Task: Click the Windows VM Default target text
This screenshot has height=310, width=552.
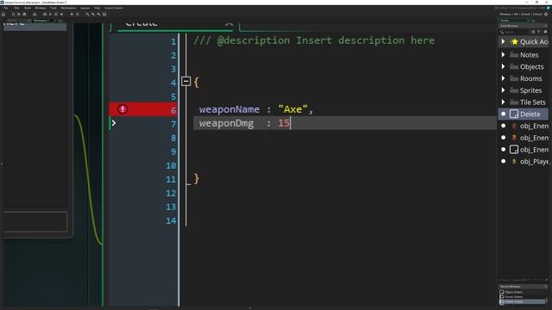Action: (x=521, y=15)
